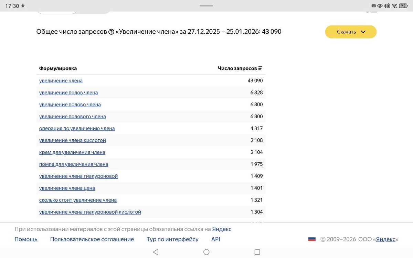Open the help tooltip question mark icon

pyautogui.click(x=112, y=31)
